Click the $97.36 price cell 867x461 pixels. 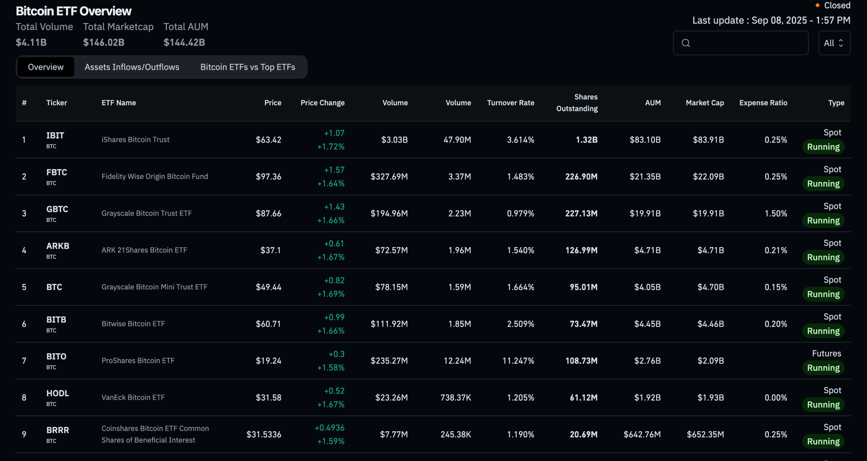coord(268,177)
